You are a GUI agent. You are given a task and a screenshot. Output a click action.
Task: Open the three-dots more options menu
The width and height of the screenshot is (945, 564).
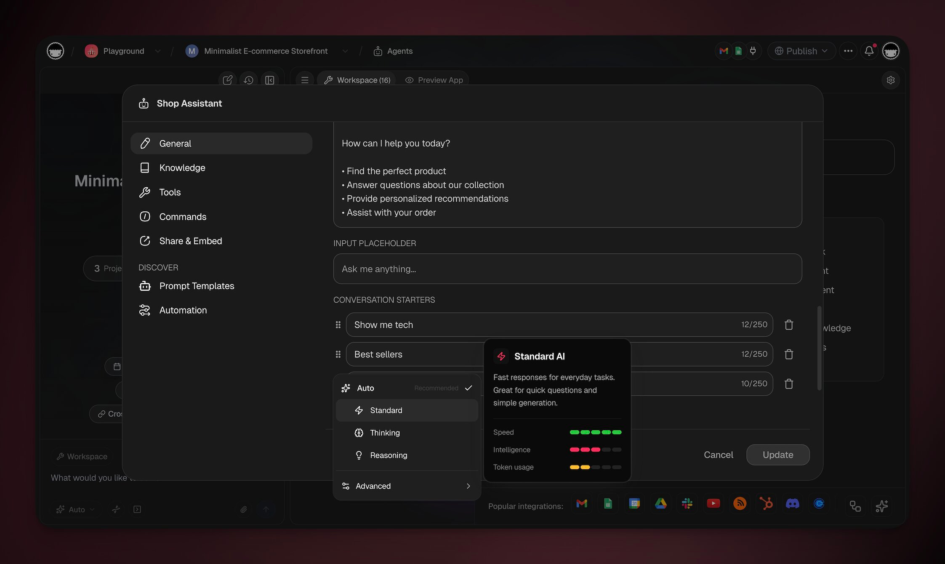[x=848, y=51]
